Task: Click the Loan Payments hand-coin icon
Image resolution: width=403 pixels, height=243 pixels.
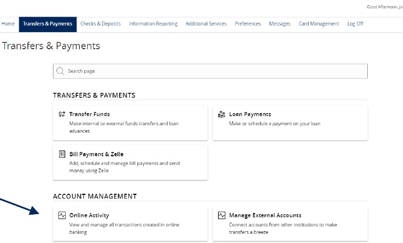Action: tap(222, 114)
